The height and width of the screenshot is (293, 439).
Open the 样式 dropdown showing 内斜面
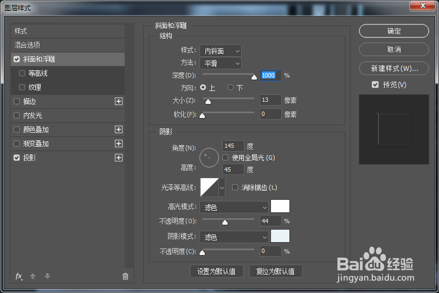(x=221, y=51)
